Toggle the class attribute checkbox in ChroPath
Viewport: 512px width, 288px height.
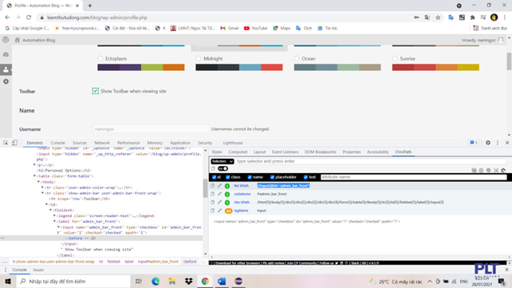[x=228, y=177]
